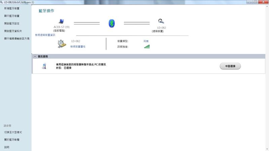Click the central Bluetooth logo icon

112,23
